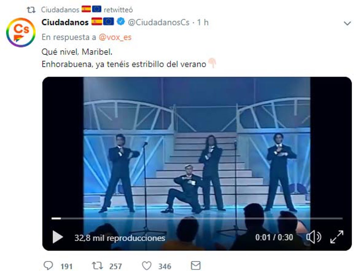Click the Ciudadanos profile avatar logo

[21, 32]
